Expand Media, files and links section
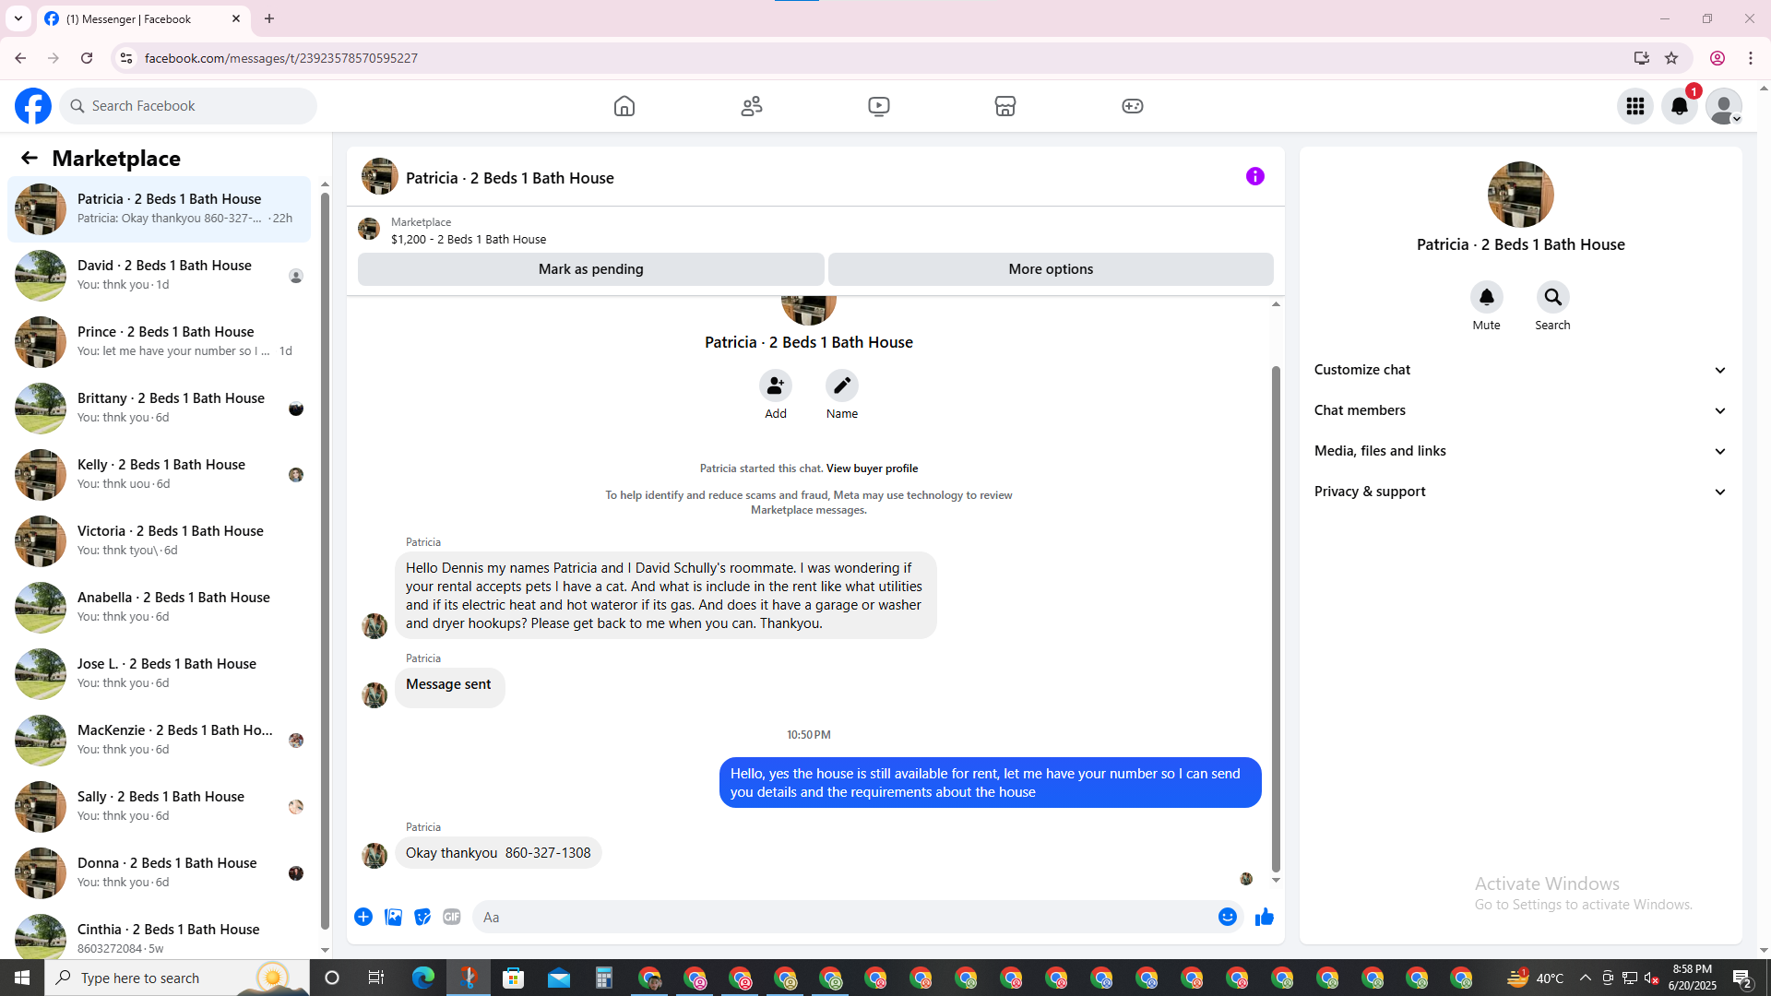This screenshot has height=996, width=1771. (1520, 451)
